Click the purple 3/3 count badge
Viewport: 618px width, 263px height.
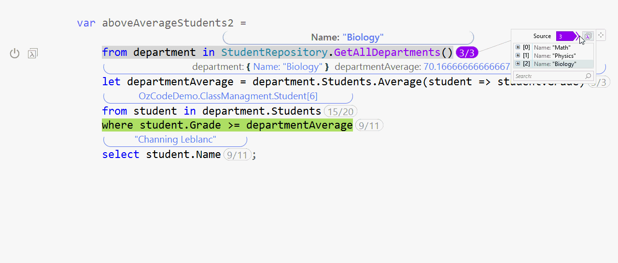(466, 53)
